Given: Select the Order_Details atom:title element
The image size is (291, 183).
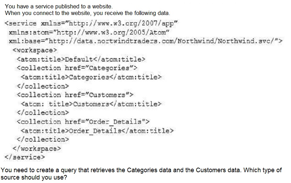Looking at the screenshot, I should (97, 130).
